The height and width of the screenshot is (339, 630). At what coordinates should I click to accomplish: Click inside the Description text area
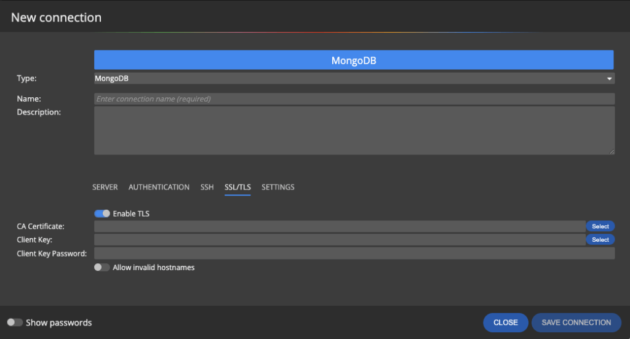pyautogui.click(x=354, y=130)
